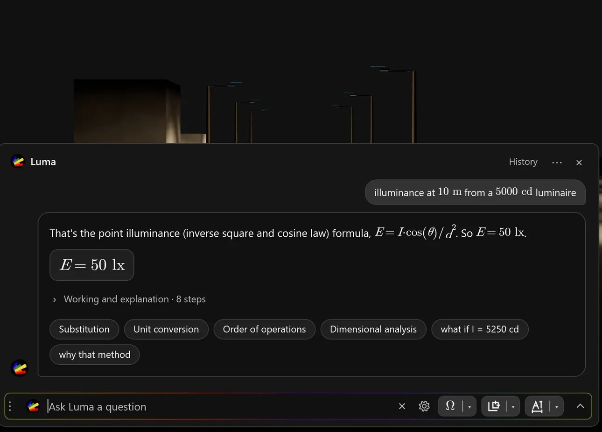Insert a symbol with the Omega button

coord(450,406)
